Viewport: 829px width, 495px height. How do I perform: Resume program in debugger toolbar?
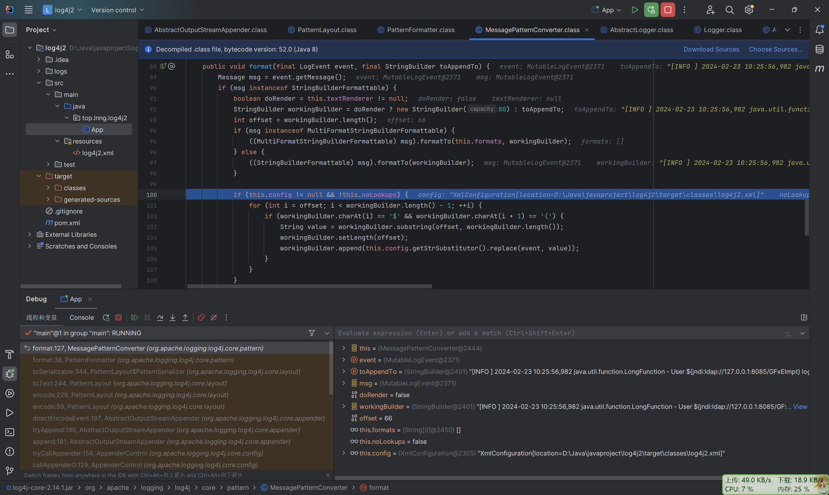pos(135,317)
